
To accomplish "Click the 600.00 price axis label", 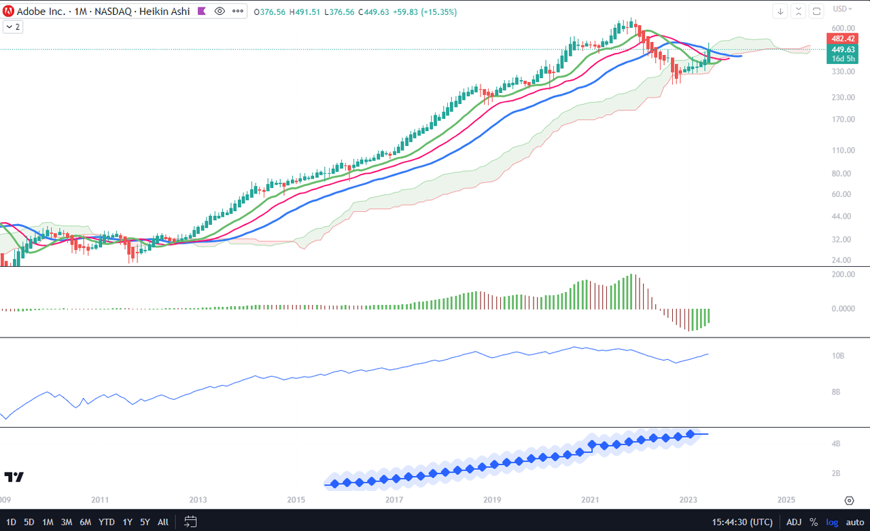I will click(842, 29).
